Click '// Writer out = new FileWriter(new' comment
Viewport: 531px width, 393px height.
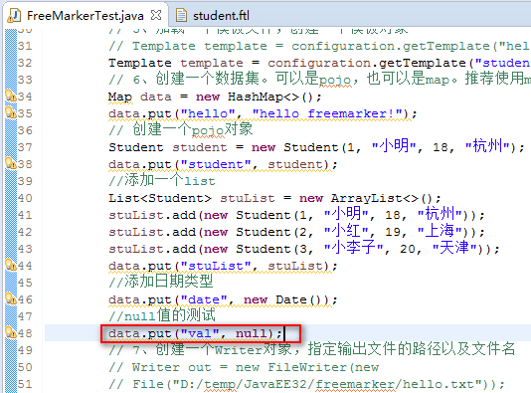(244, 367)
